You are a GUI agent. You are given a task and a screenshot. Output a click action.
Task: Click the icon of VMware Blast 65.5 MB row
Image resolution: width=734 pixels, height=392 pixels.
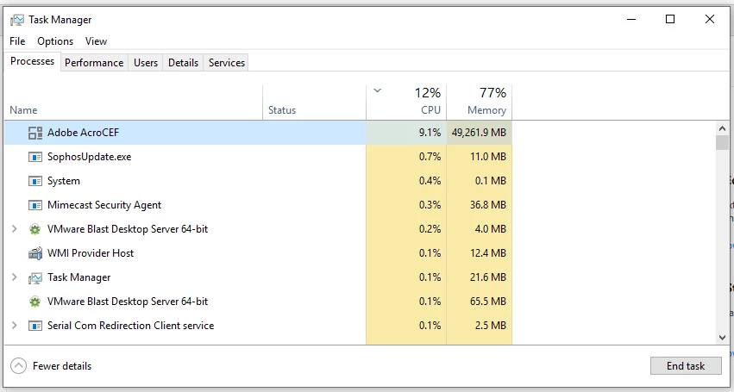click(35, 302)
